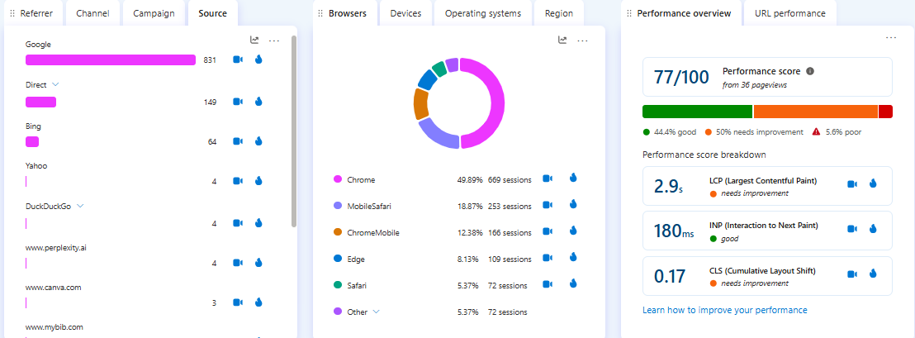Click chart icon in Source panel
The height and width of the screenshot is (338, 915).
point(254,40)
